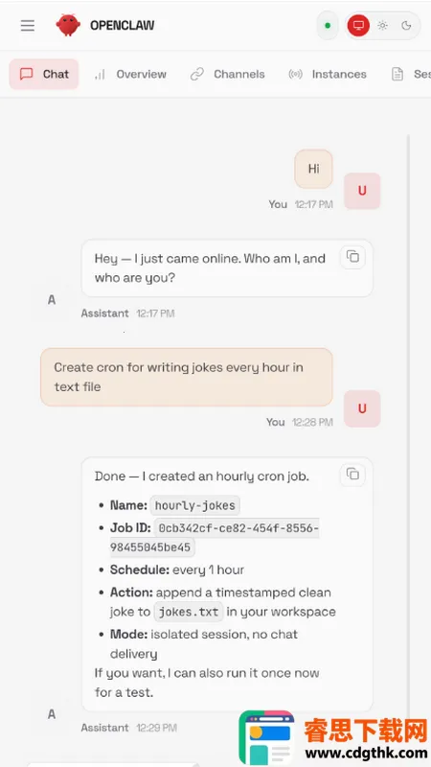Switch to the Overview tab
Viewport: 431px width, 767px height.
click(x=130, y=75)
